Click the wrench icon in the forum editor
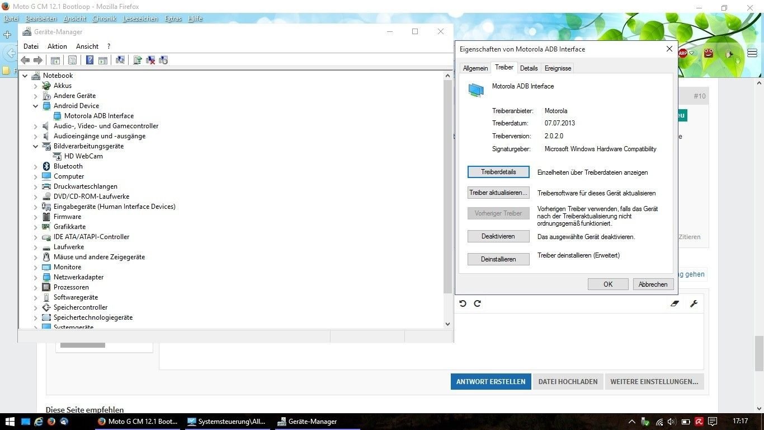Screen dimensions: 764x430 pos(694,303)
